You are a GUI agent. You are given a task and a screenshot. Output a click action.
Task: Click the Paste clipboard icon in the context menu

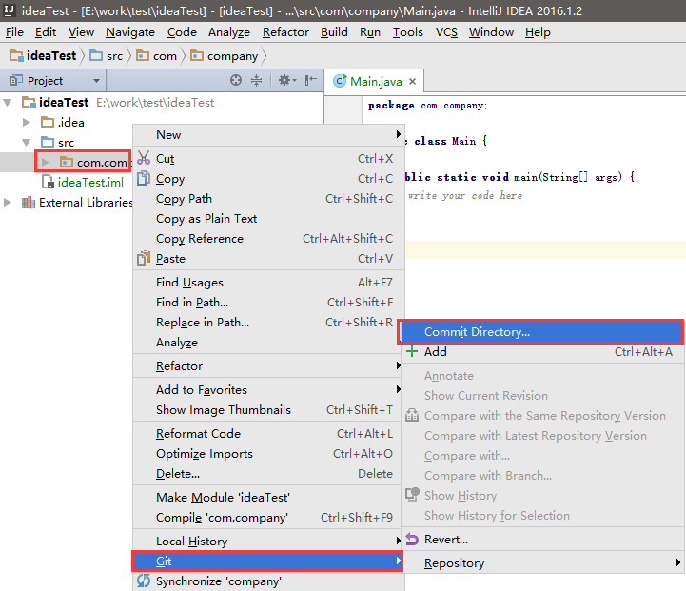pyautogui.click(x=144, y=259)
